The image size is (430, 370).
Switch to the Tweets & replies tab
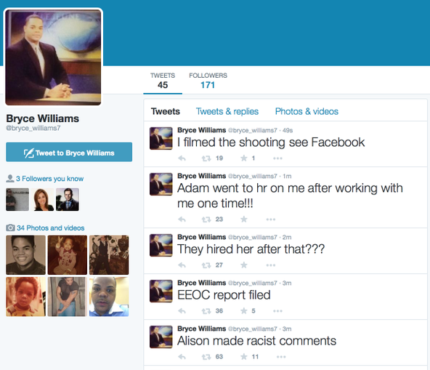[227, 111]
